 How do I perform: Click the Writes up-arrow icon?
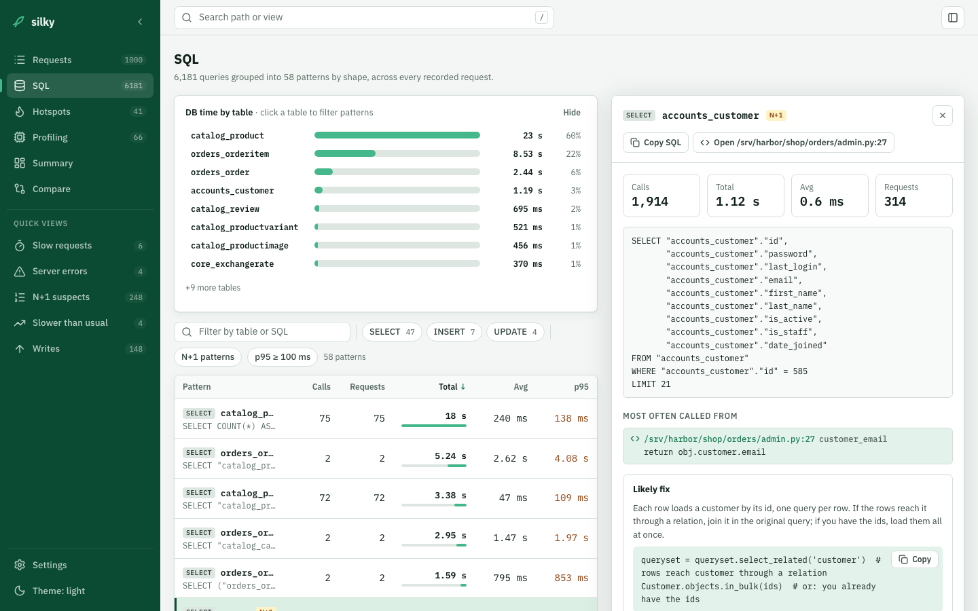point(20,349)
